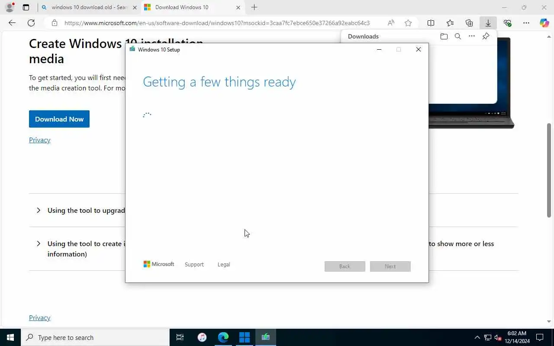This screenshot has height=346, width=554.
Task: Open the Collections icon
Action: (x=469, y=23)
